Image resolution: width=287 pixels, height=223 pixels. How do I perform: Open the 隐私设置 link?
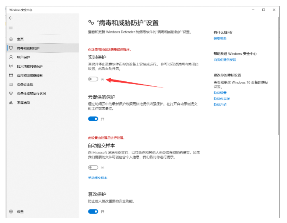click(220, 93)
